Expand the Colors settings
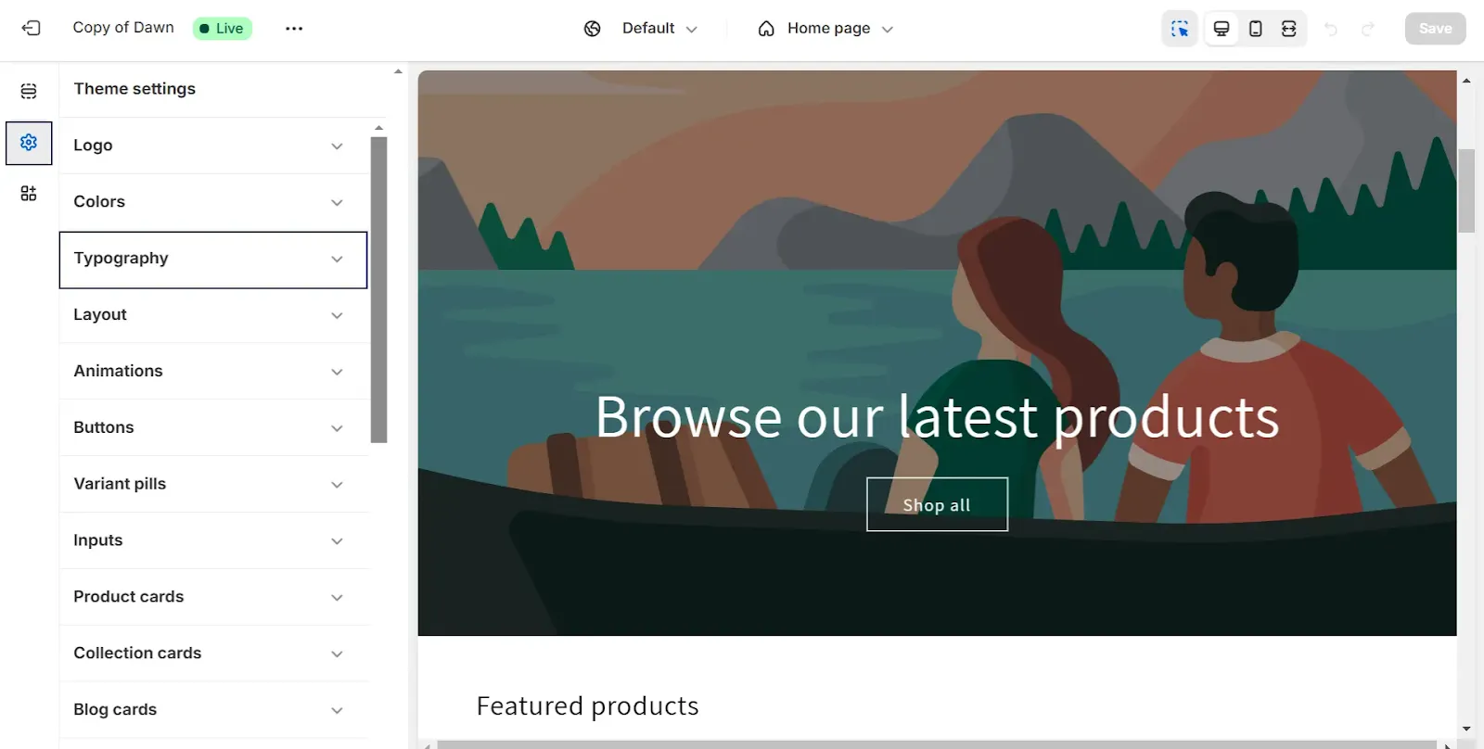 (213, 202)
